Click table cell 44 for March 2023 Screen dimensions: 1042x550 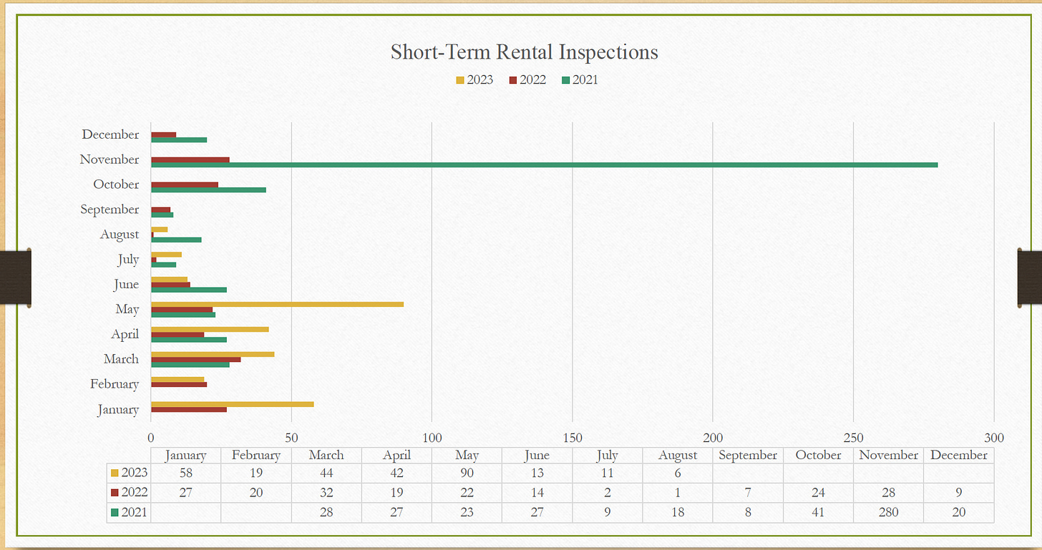326,473
